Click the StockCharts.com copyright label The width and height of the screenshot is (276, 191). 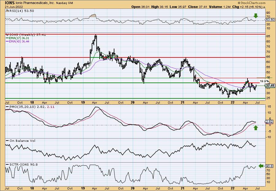click(251, 3)
